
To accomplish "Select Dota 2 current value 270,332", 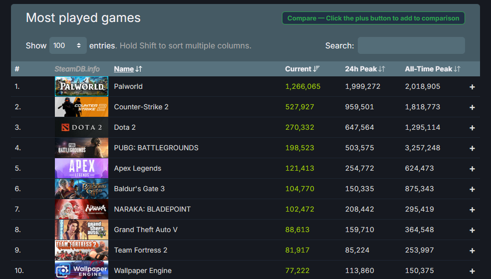I will (300, 127).
